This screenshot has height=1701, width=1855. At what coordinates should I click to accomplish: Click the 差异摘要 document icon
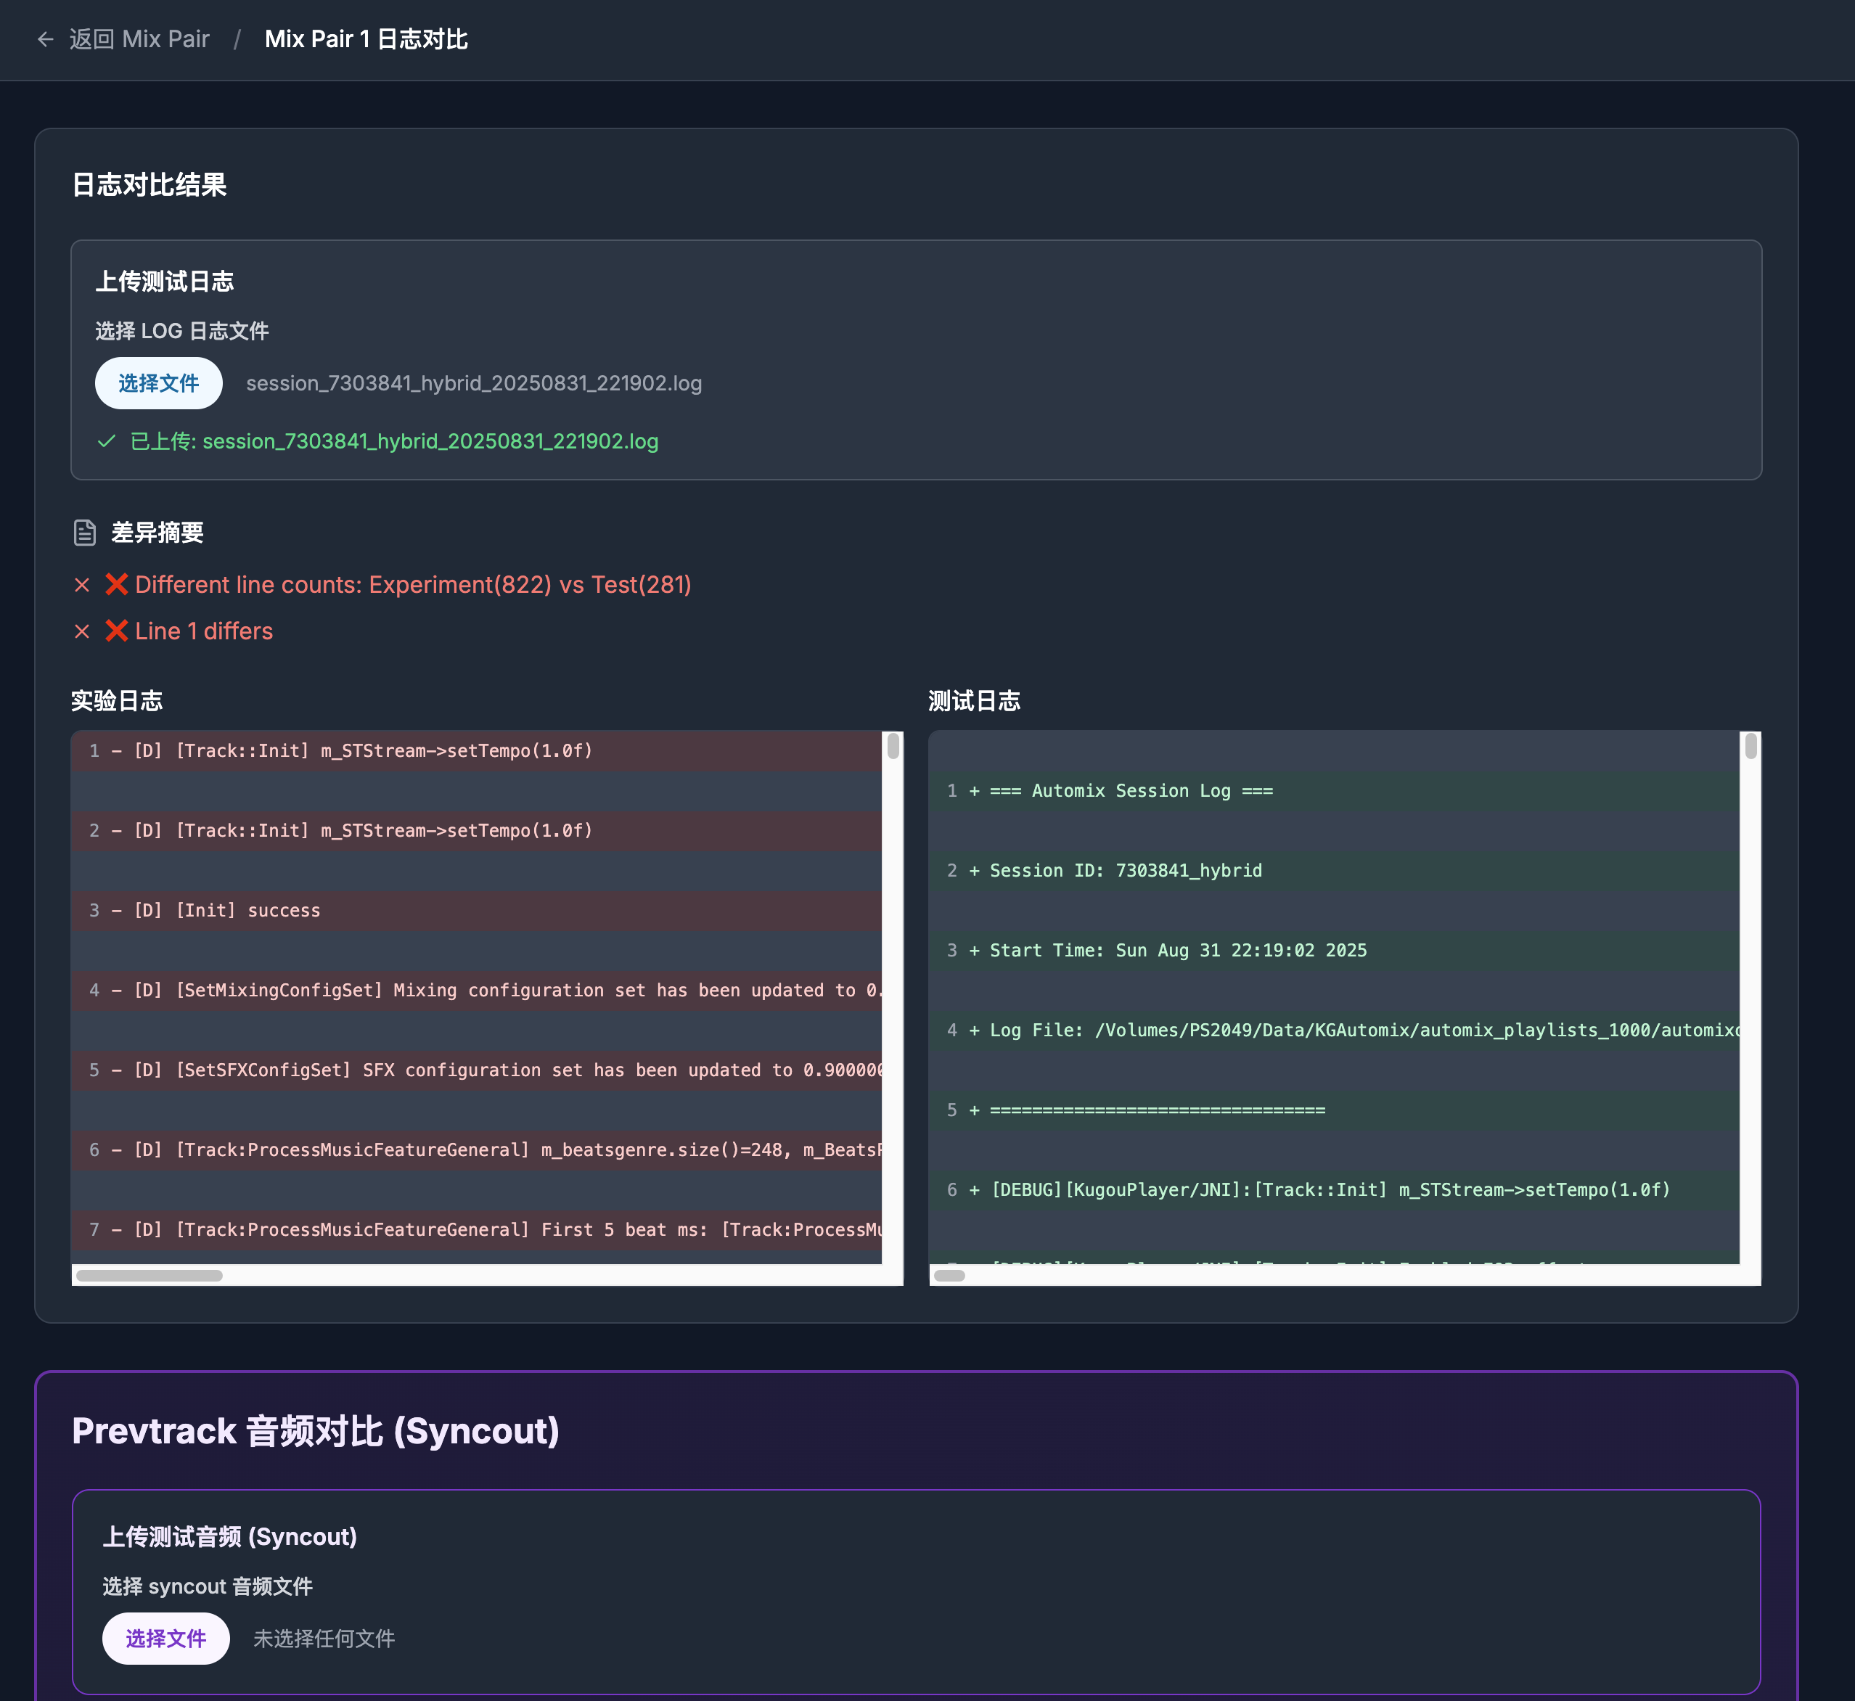85,532
